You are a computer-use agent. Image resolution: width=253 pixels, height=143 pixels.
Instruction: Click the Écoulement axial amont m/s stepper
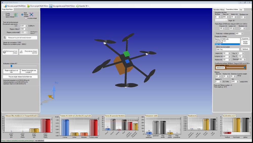click(x=26, y=26)
